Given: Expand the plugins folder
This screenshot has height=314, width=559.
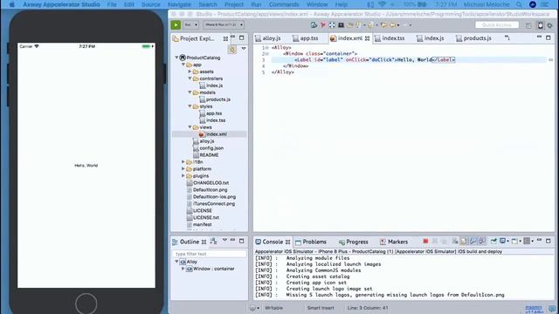Looking at the screenshot, I should (183, 176).
